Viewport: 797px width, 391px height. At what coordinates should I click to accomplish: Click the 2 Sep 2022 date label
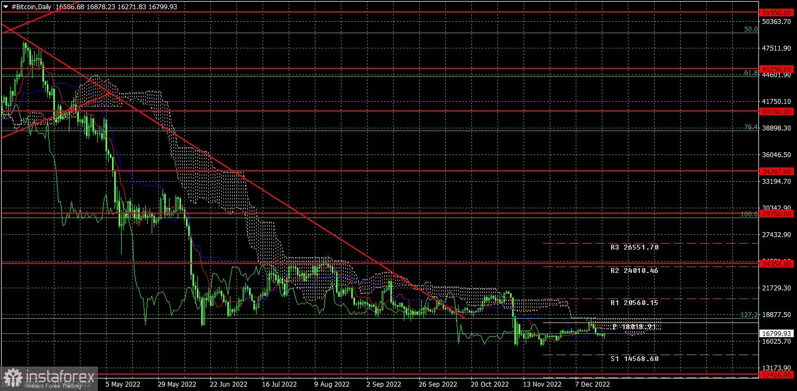point(384,384)
